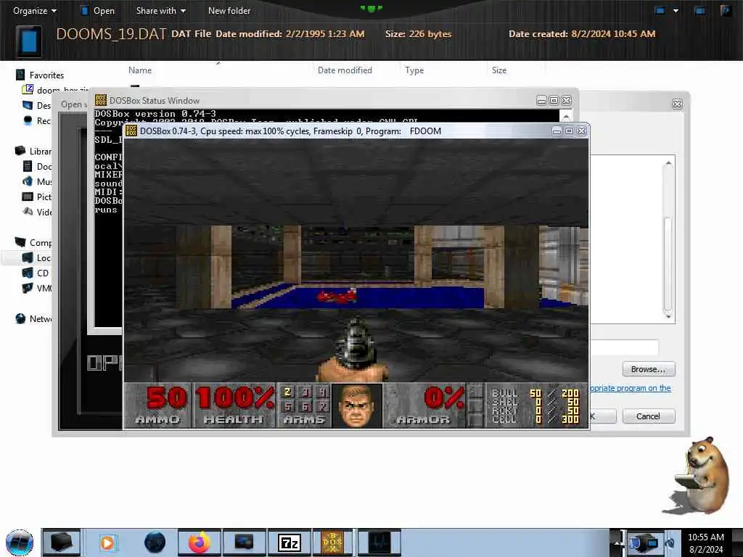Click the ARMS weapon slots panel

click(304, 405)
